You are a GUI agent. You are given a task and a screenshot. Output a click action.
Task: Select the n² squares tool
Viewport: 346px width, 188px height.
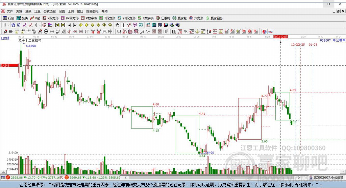pyautogui.click(x=57, y=31)
